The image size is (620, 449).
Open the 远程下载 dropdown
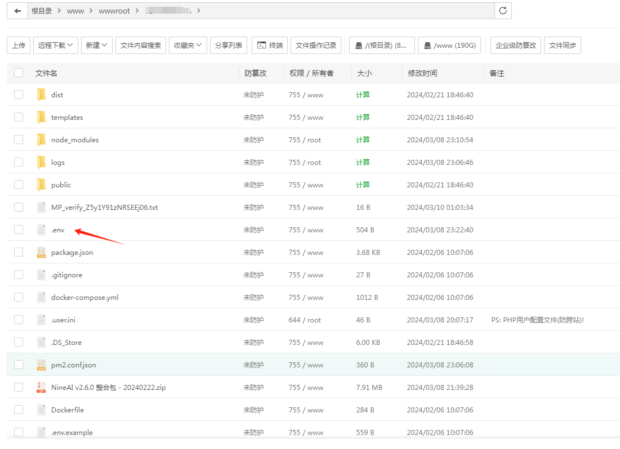click(55, 45)
